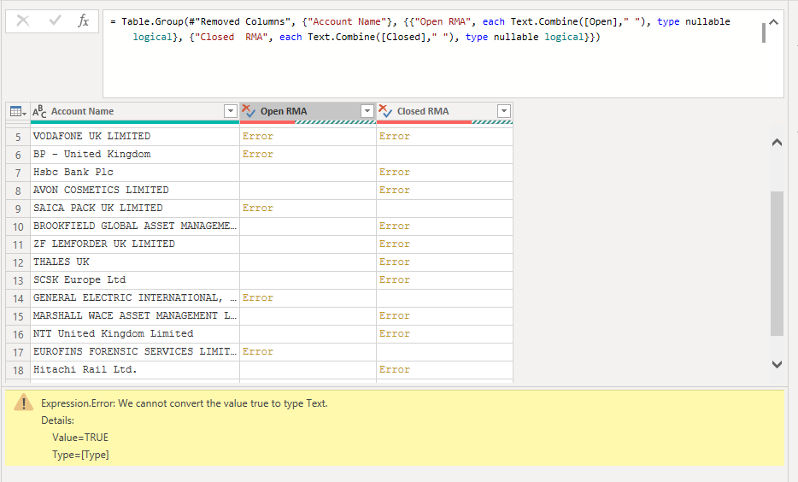Screen dimensions: 798x482
Task: Click the Open RMA Error in VODAFONE row
Action: (x=258, y=137)
